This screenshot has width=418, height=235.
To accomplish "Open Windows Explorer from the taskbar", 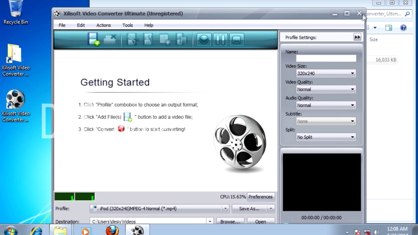I will point(60,231).
